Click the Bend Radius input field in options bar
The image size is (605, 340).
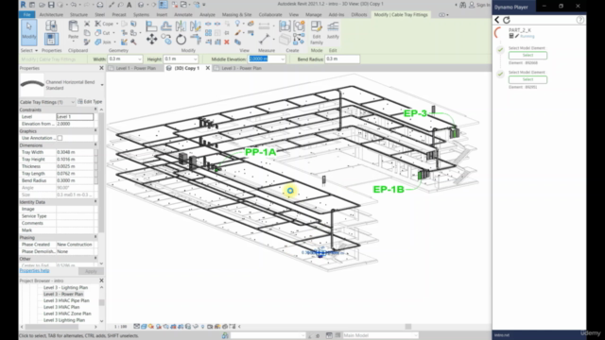pyautogui.click(x=342, y=59)
